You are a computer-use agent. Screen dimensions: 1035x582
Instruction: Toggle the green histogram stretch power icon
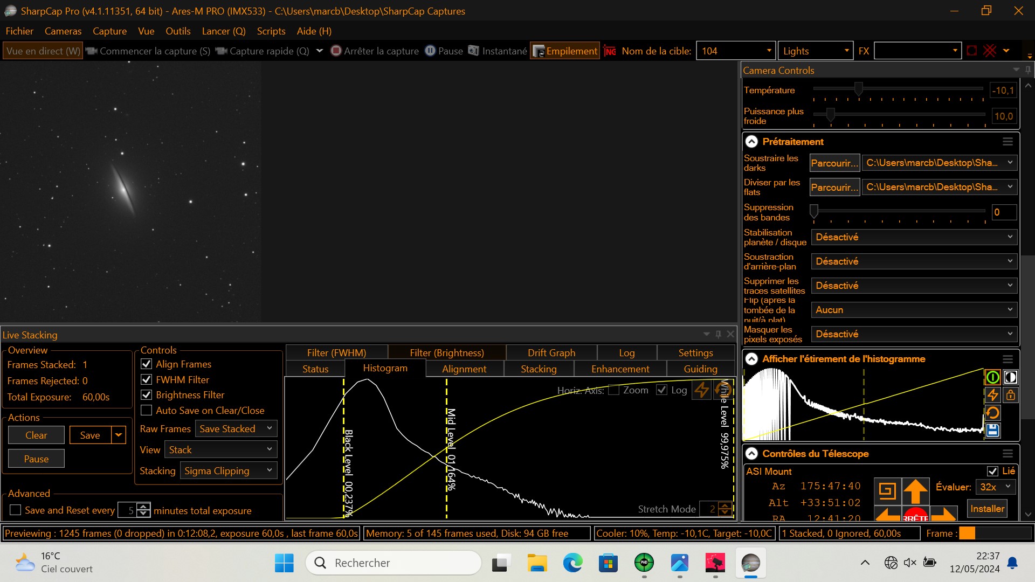[992, 377]
